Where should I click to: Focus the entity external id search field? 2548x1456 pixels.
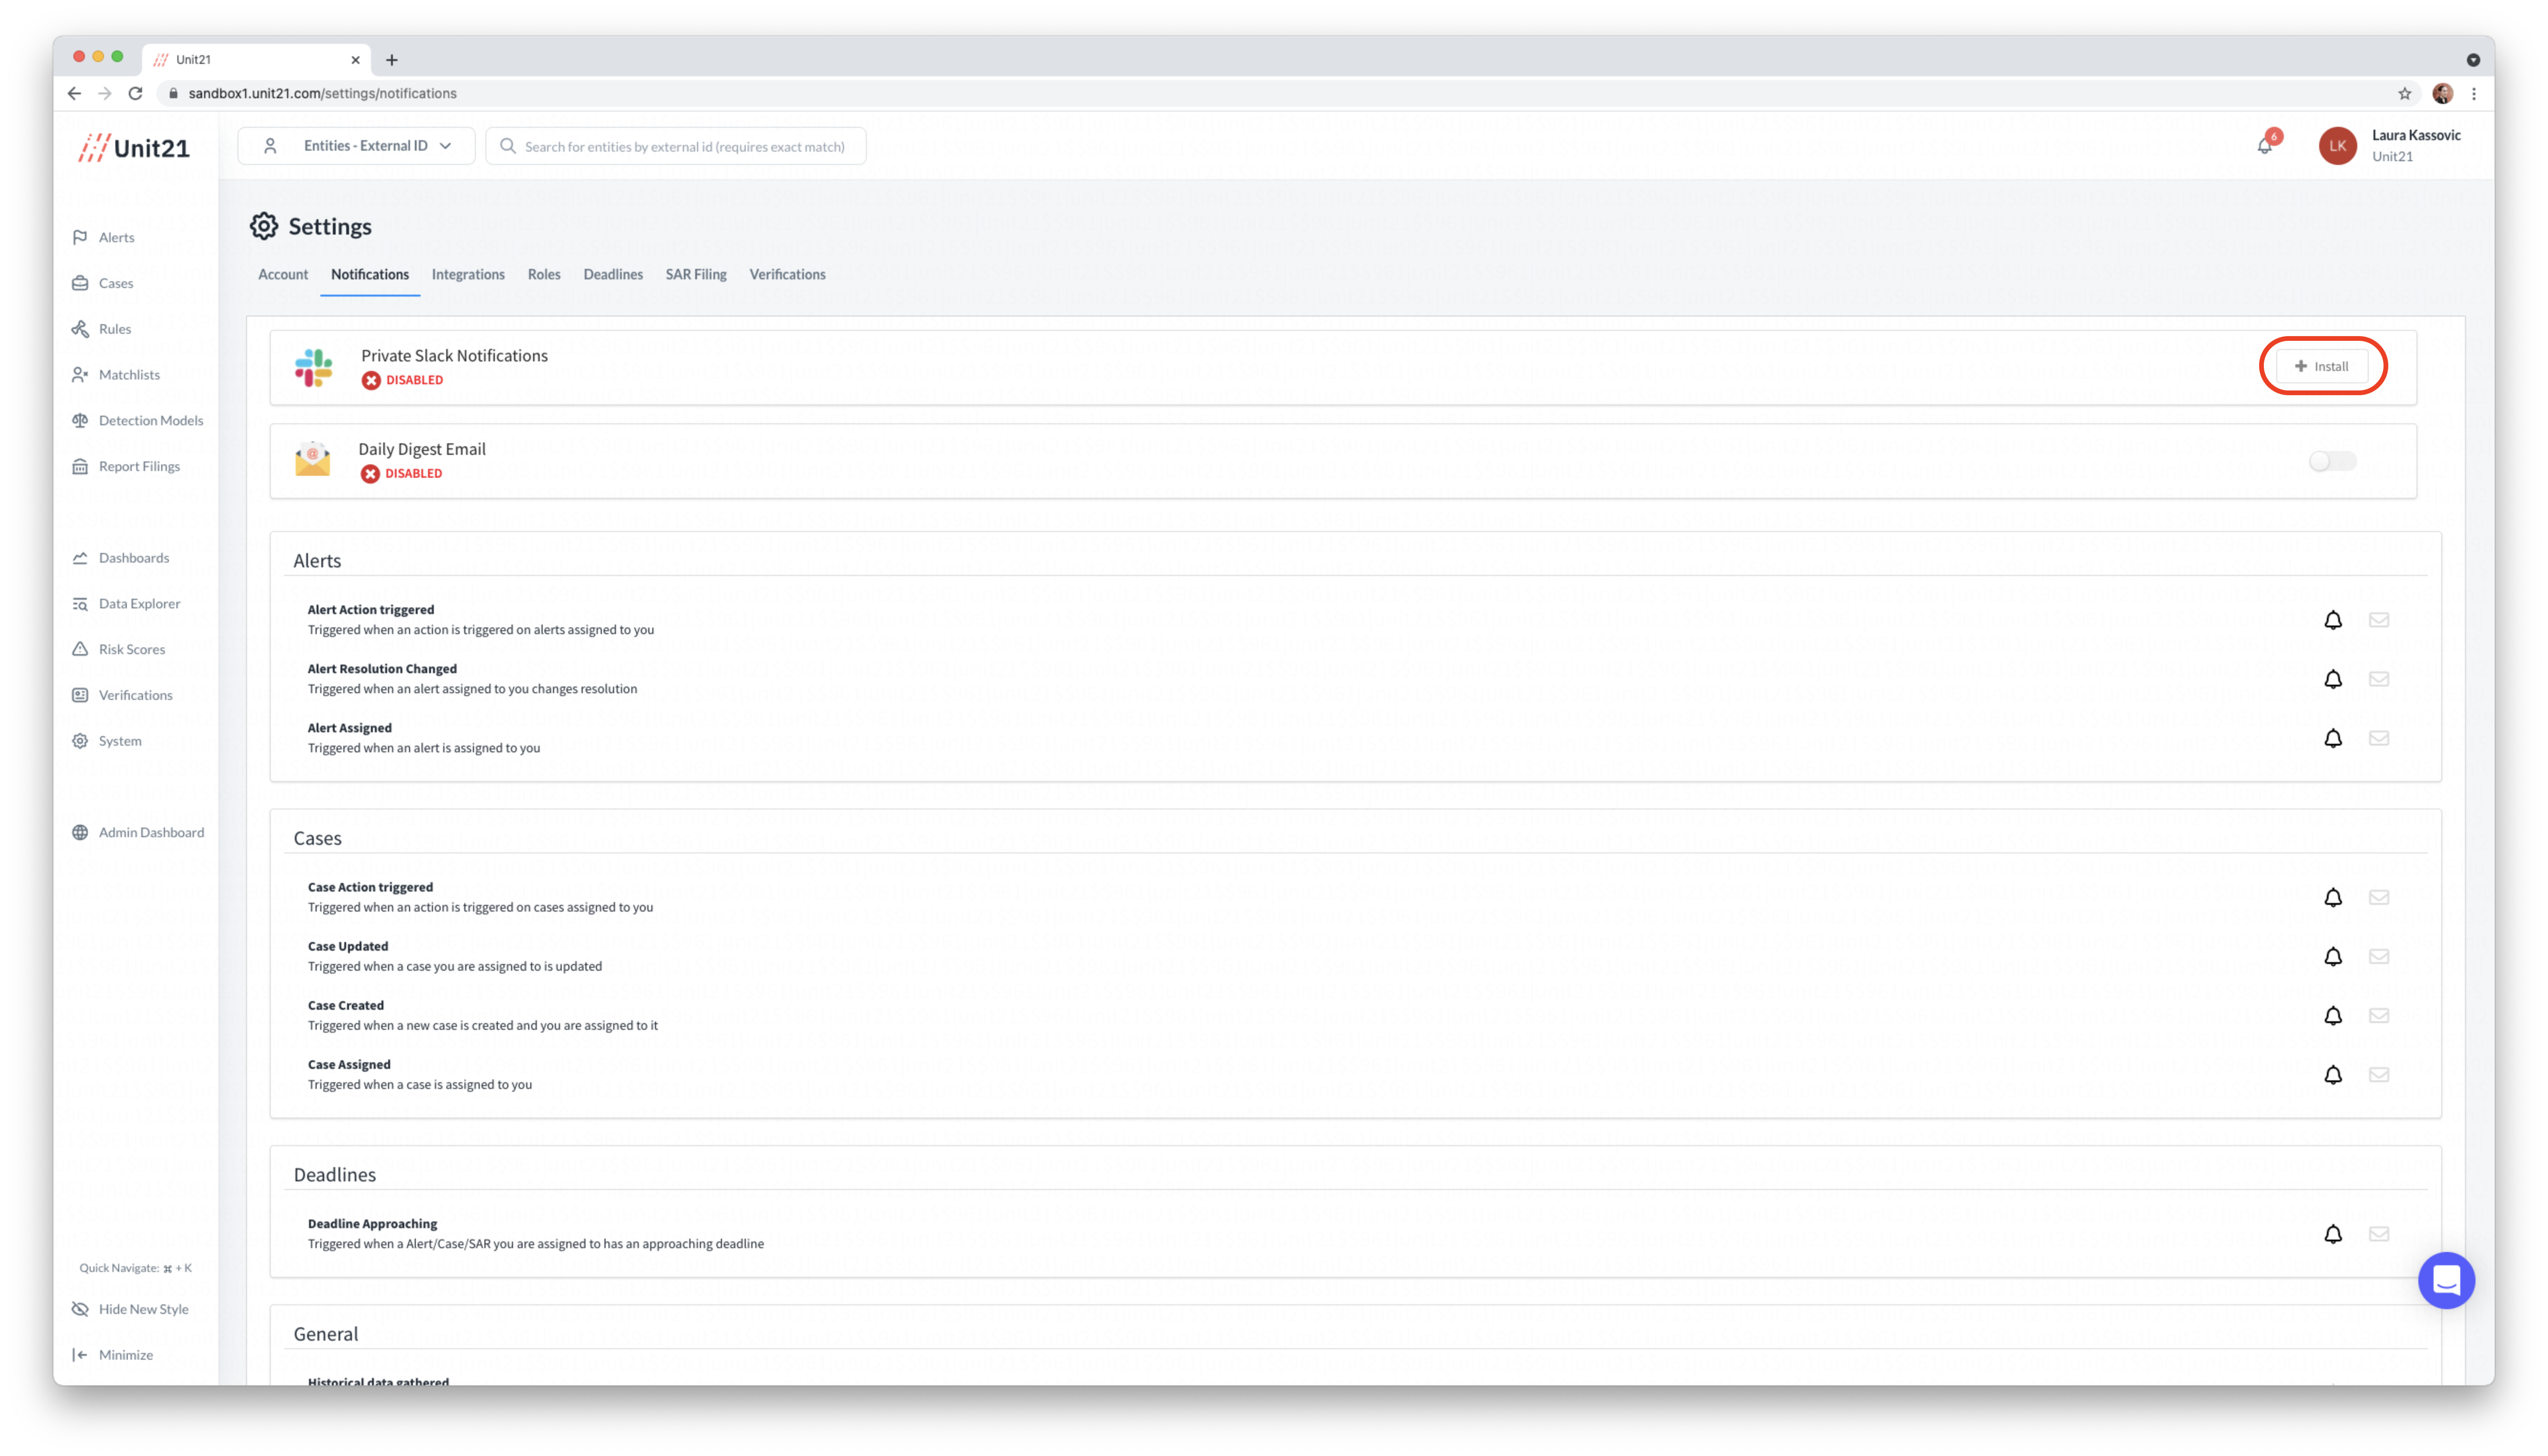684,146
